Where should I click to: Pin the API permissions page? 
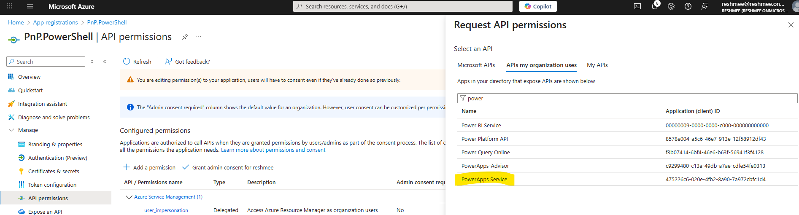tap(185, 37)
